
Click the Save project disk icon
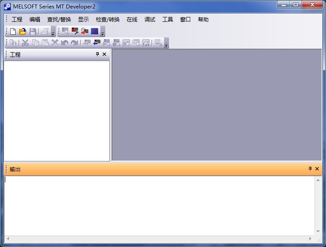click(33, 32)
